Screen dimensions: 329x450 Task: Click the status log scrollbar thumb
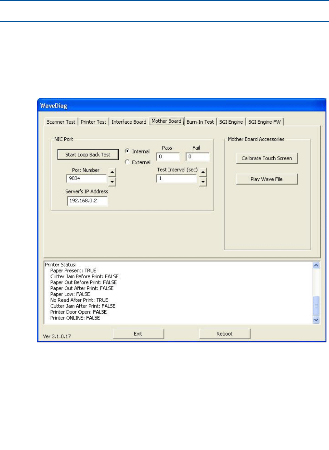[316, 306]
